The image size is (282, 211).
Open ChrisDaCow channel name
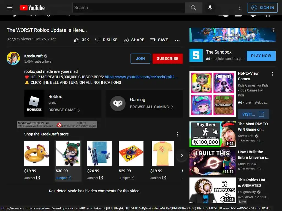(x=247, y=164)
